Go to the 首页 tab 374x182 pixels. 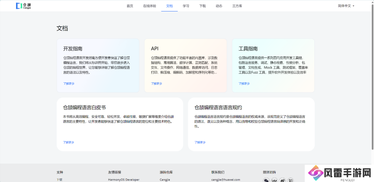[130, 6]
